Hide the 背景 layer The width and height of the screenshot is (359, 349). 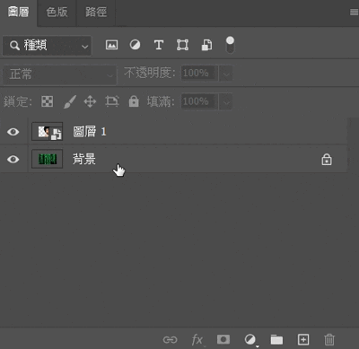(13, 159)
